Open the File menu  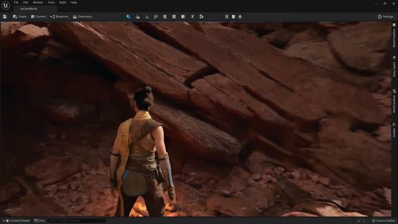click(x=16, y=2)
